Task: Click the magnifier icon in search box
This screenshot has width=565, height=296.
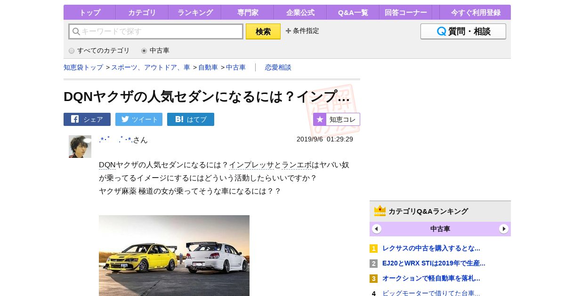Action: click(x=76, y=31)
